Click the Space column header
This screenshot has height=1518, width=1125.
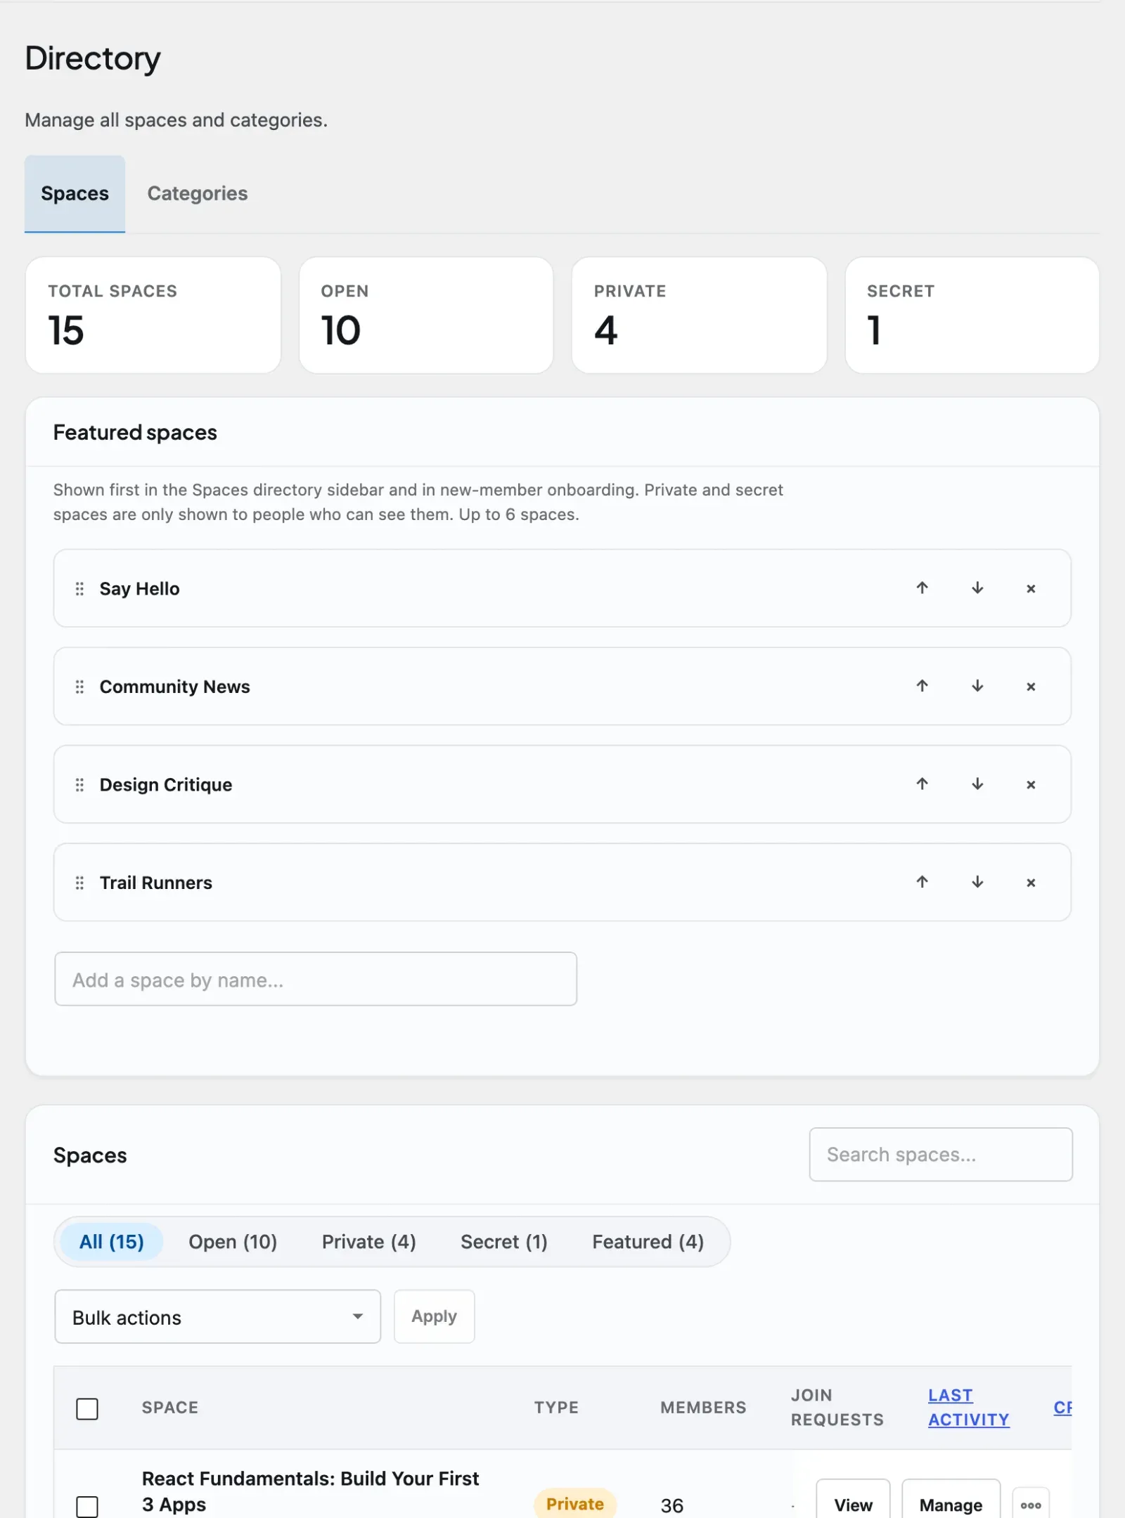170,1408
